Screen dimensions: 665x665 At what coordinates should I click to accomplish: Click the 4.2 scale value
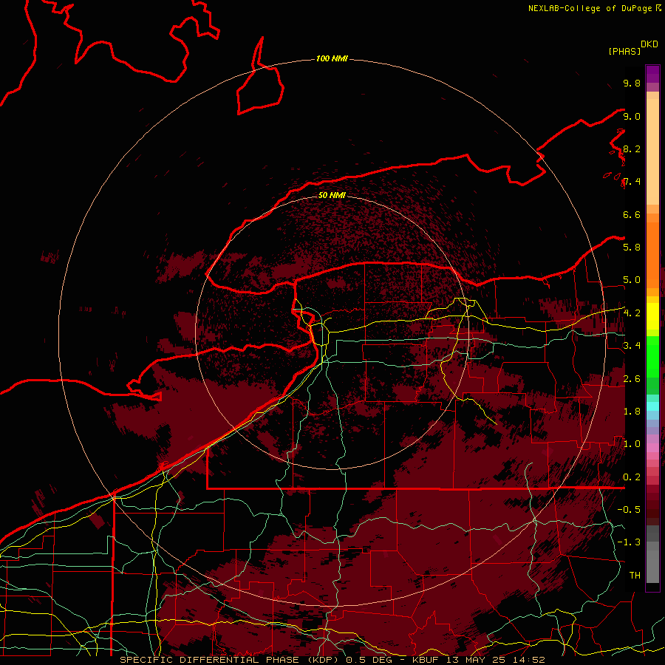(x=632, y=313)
